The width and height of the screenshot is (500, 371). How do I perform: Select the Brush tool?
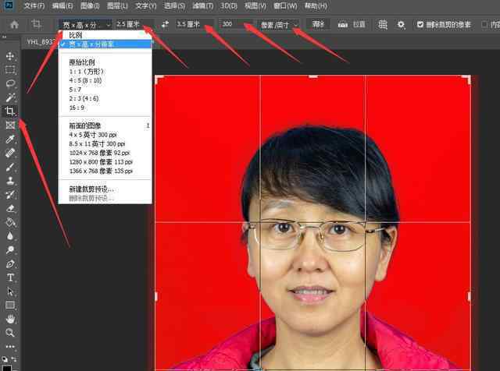(x=10, y=167)
